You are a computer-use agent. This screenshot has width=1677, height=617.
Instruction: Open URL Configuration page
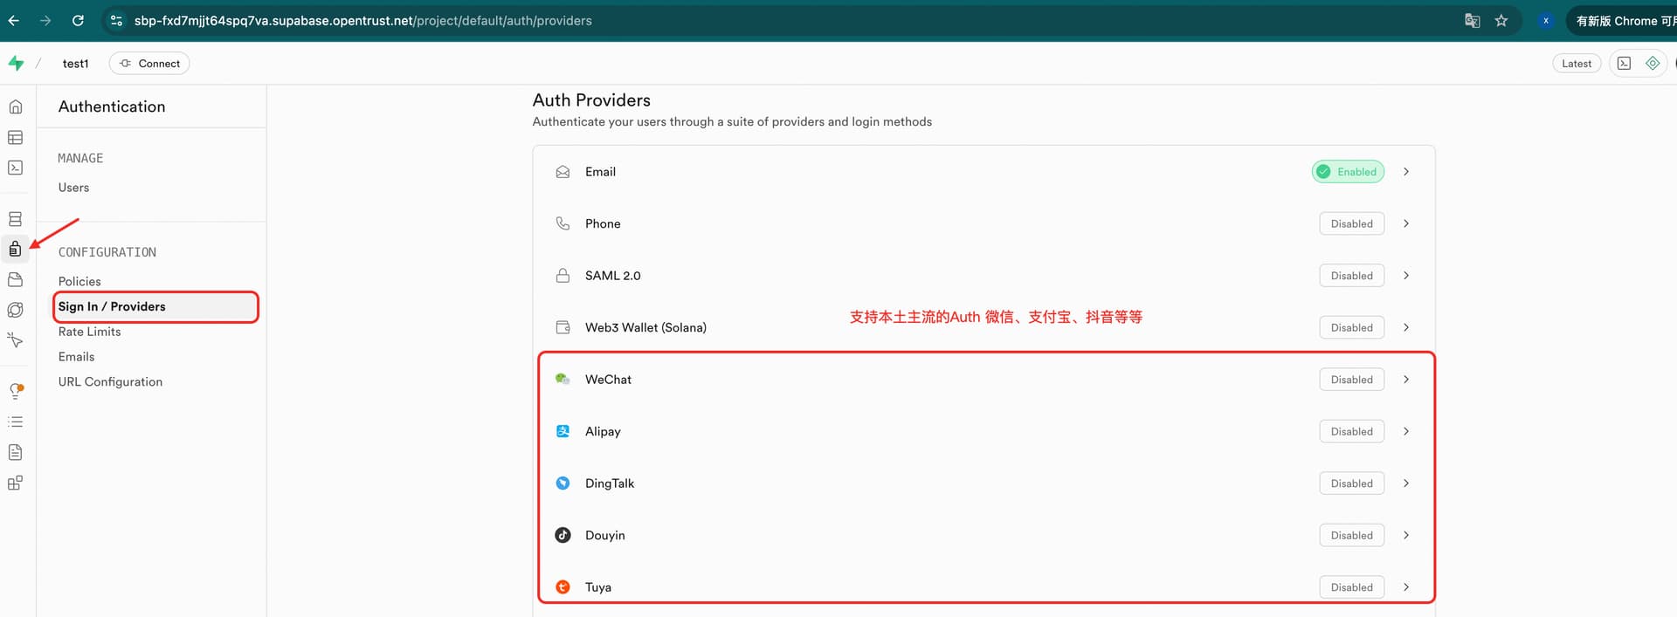pos(110,382)
